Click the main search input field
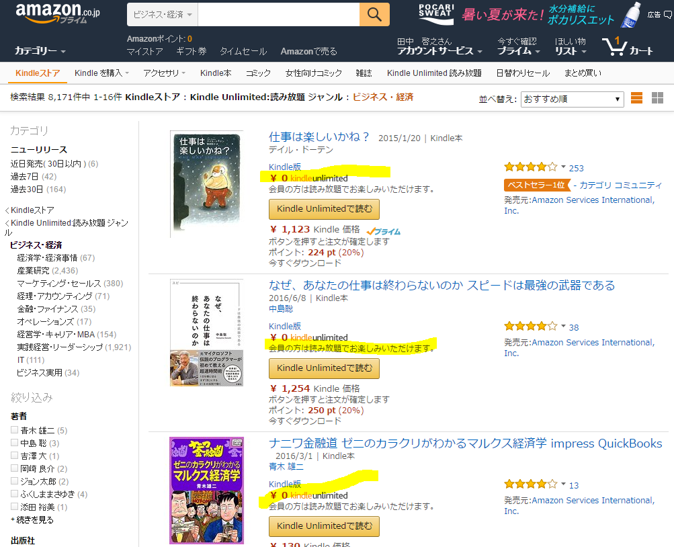The image size is (674, 547). tap(279, 15)
